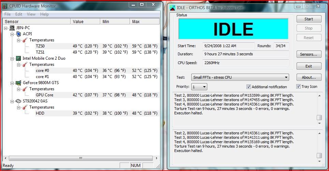This screenshot has height=171, width=329.
Task: Collapse Temperatures under ST920042 0AS
Action: point(19,108)
